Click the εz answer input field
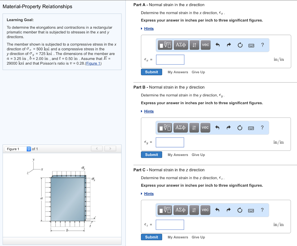297x246 pixels. click(x=170, y=225)
